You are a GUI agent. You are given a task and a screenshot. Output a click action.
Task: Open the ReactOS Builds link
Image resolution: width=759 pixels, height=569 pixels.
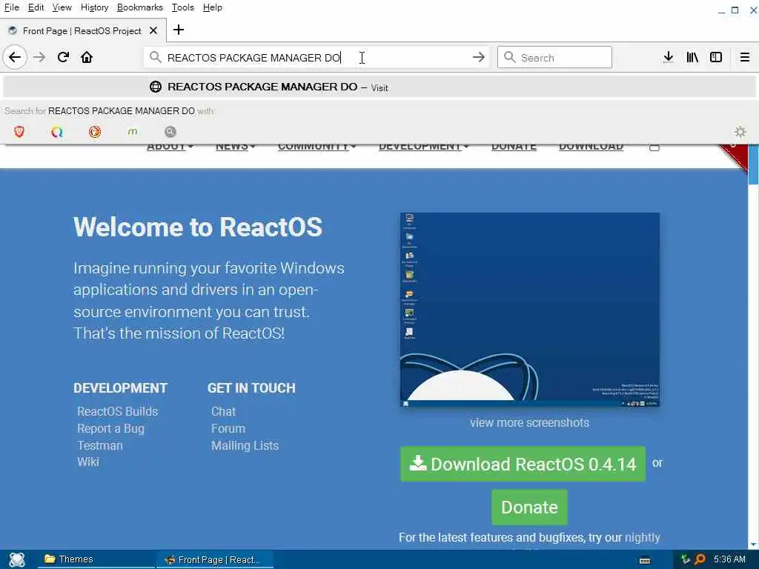coord(118,411)
